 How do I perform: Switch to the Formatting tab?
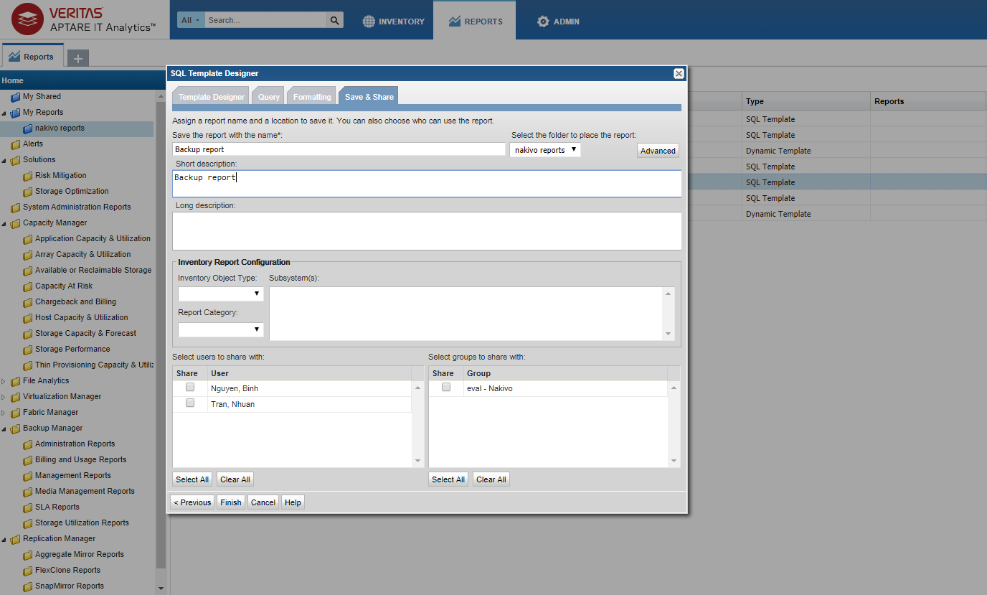(312, 97)
